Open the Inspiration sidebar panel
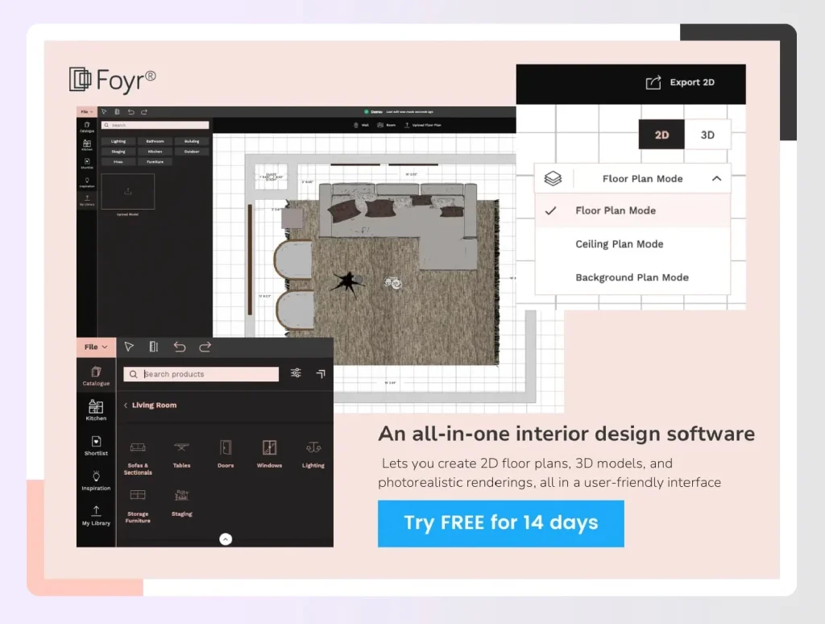 pyautogui.click(x=96, y=480)
